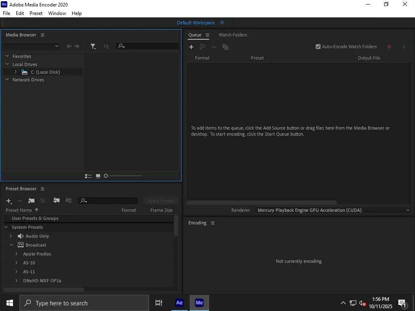Sort by Preset Name column header
415x311 pixels.
19,210
